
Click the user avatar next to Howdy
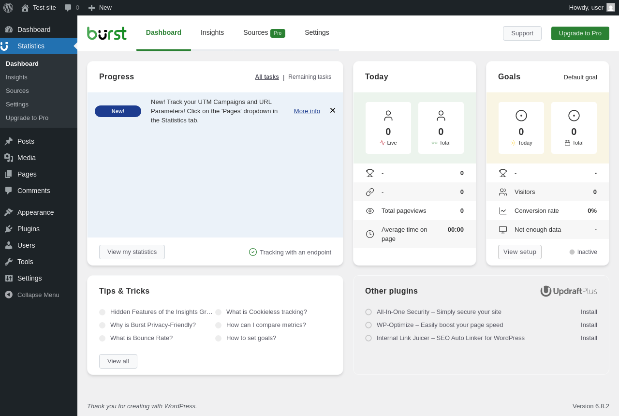(611, 7)
